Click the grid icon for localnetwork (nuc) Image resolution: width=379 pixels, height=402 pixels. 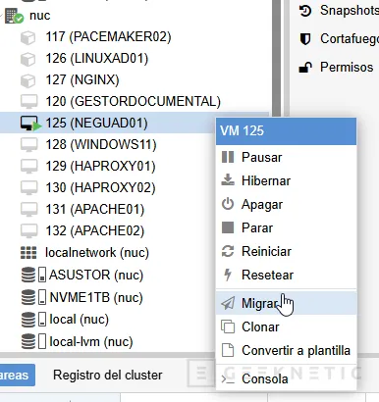(x=28, y=253)
